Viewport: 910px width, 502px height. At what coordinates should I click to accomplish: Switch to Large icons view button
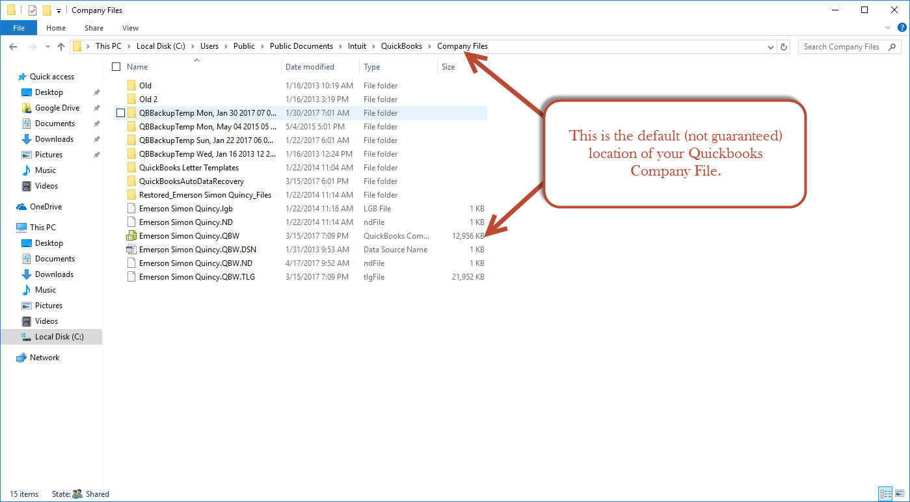click(899, 494)
